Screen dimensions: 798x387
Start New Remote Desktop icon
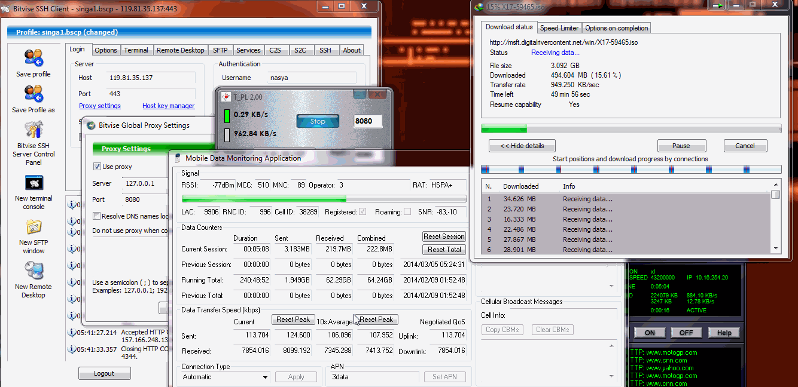[33, 271]
